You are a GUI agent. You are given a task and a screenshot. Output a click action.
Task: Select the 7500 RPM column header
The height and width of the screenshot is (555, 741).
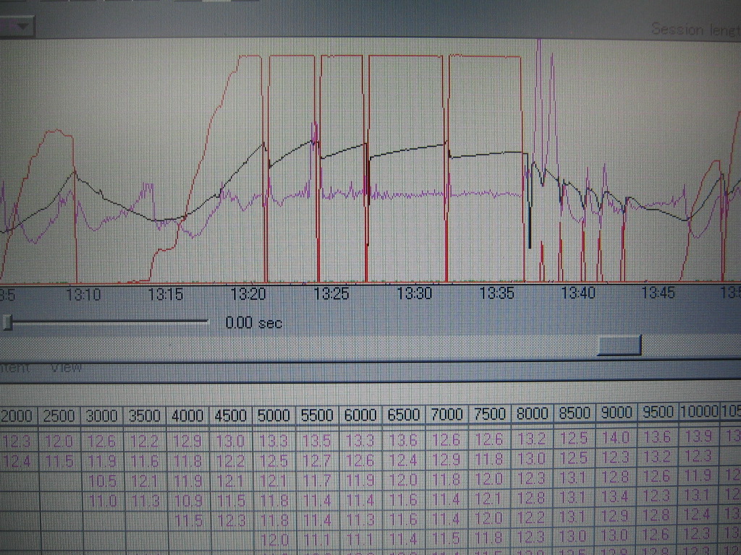pos(490,414)
